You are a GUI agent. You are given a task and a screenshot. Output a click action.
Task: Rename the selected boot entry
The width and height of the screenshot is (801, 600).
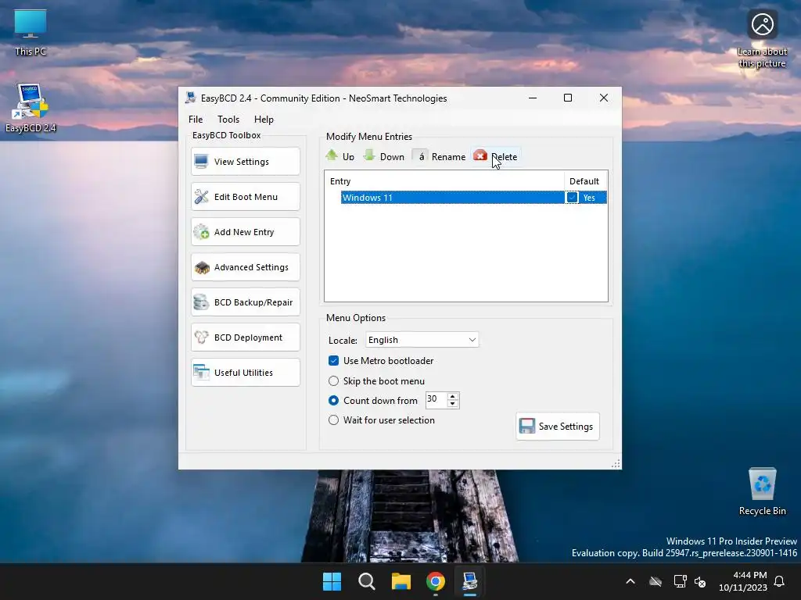(440, 156)
